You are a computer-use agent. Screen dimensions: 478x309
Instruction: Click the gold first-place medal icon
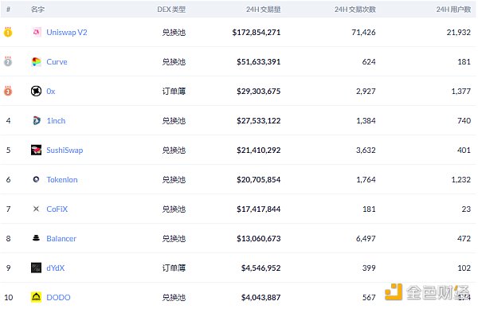point(8,32)
